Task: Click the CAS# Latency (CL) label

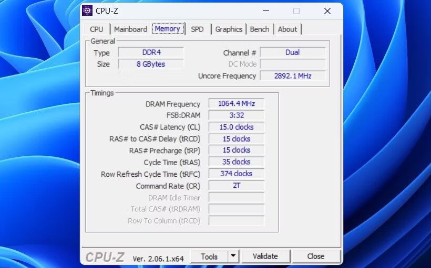Action: pos(170,127)
